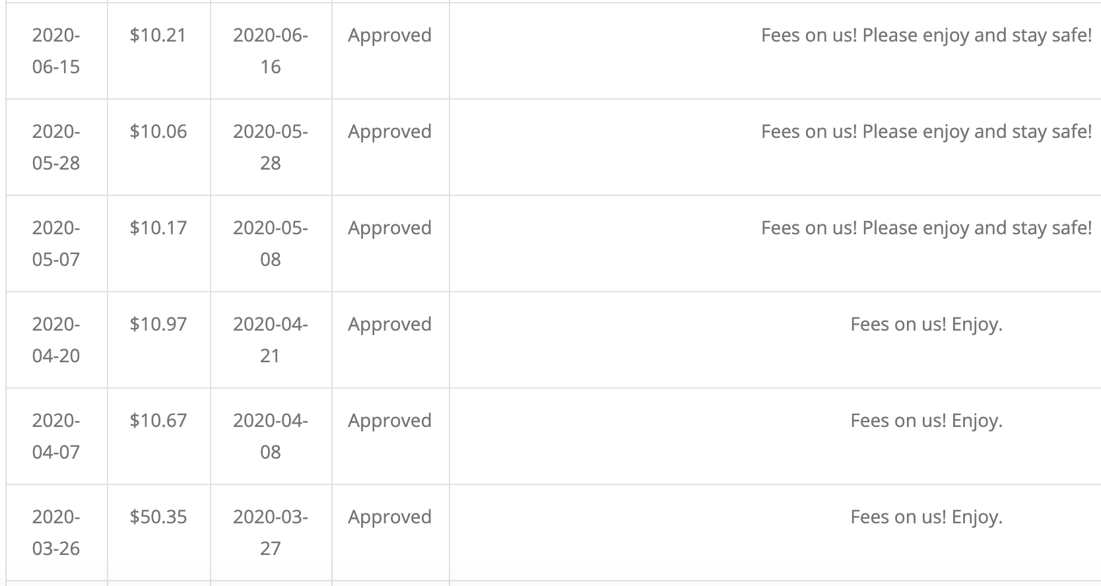
Task: Click the $10.17 payment amount
Action: [x=158, y=228]
